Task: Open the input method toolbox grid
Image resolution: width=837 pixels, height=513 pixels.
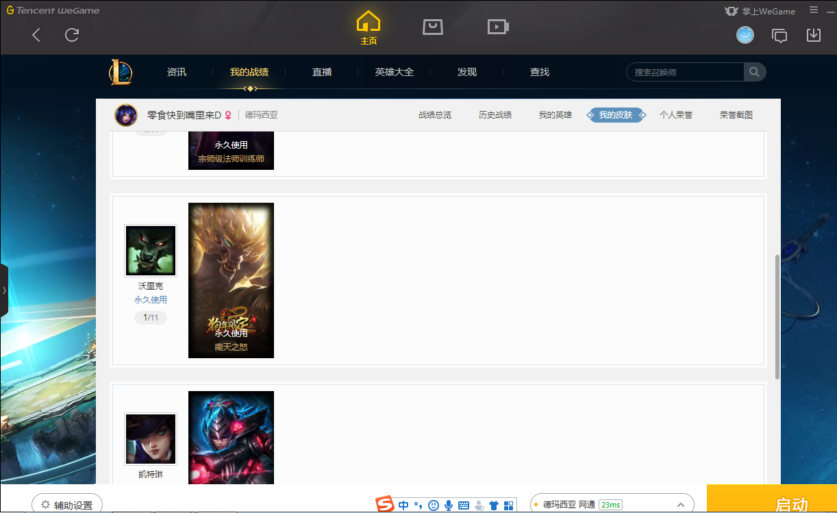Action: (x=509, y=505)
